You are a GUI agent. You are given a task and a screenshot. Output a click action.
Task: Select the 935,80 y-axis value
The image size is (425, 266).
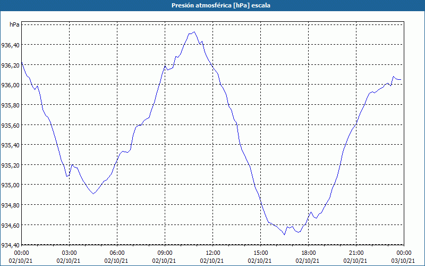coord(10,105)
